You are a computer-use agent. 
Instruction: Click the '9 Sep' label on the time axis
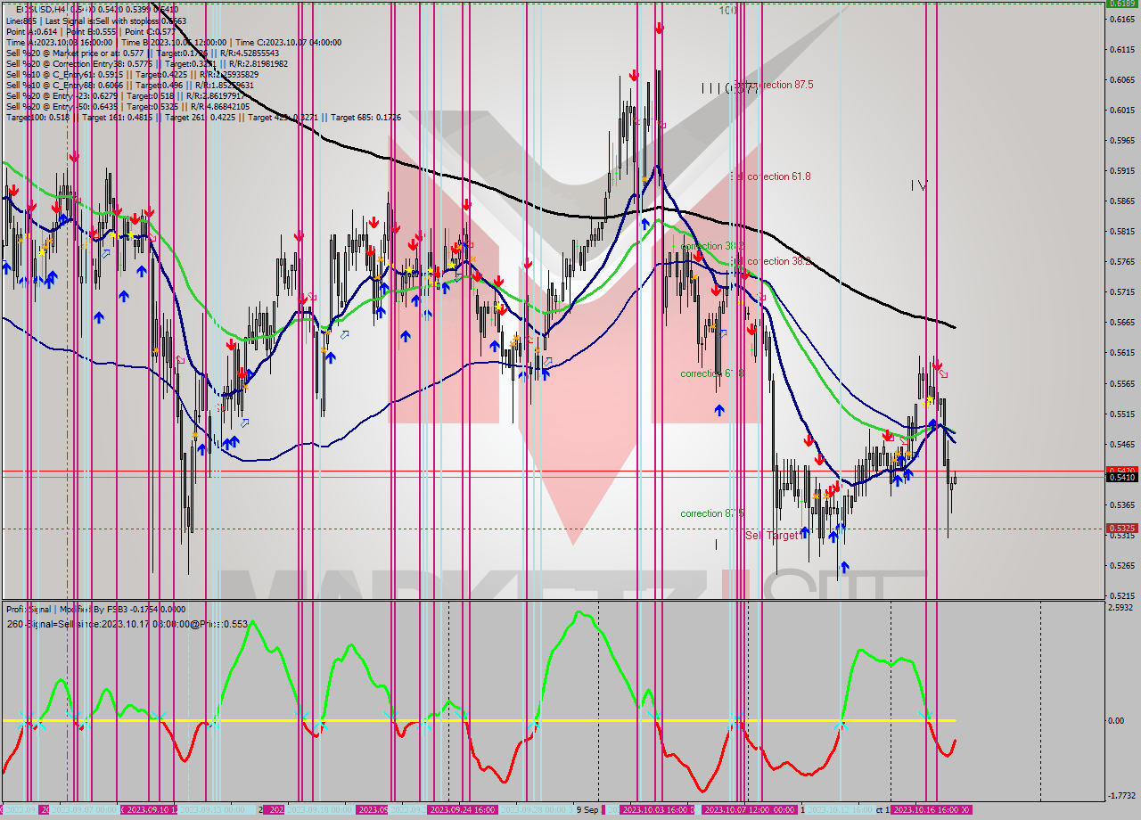pyautogui.click(x=587, y=809)
